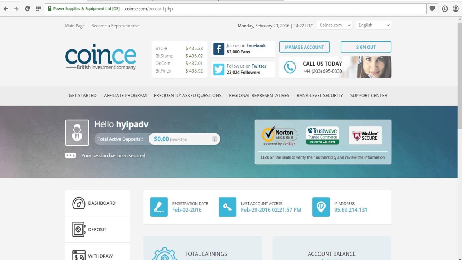Viewport: 462px width, 260px height.
Task: Click the OKCoin price $ 437.01
Action: tap(194, 64)
